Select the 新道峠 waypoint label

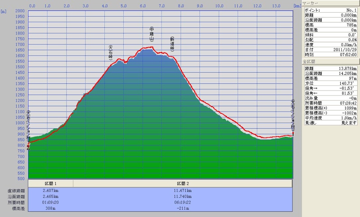point(172,44)
